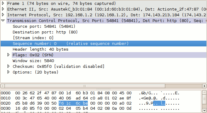The image size is (207, 113).
Task: Select the Ethernet II row
Action: point(107,9)
